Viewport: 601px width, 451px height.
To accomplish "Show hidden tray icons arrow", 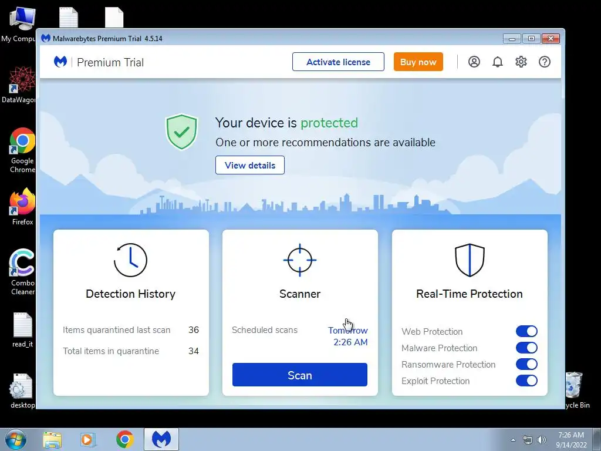I will (x=513, y=440).
